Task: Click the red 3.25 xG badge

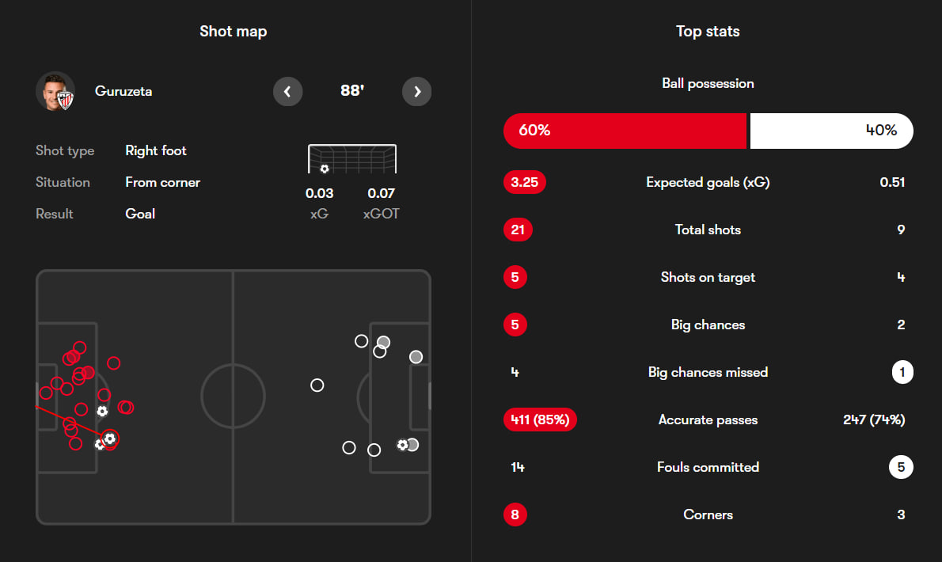Action: click(x=524, y=182)
